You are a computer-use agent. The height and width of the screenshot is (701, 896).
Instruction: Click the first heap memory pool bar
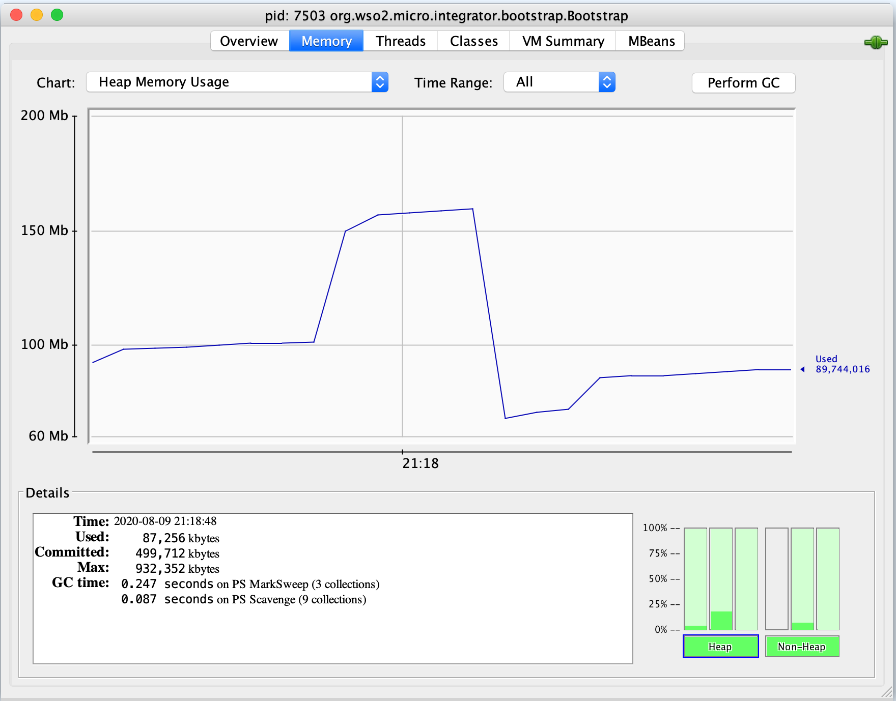tap(696, 580)
